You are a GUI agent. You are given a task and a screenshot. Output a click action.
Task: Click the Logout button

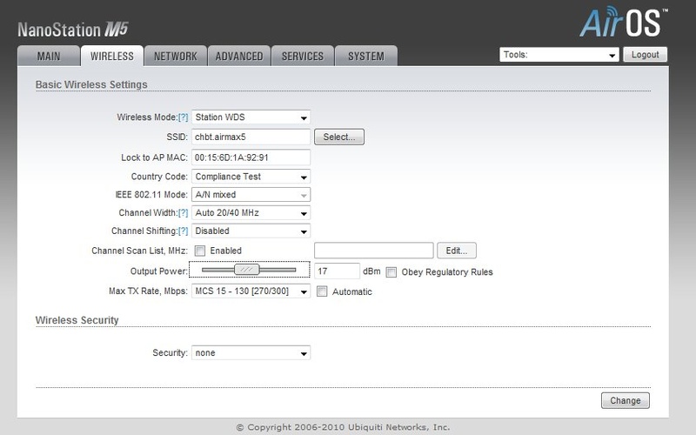(645, 55)
